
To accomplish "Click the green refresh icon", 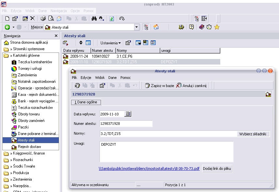I will click(x=112, y=19).
